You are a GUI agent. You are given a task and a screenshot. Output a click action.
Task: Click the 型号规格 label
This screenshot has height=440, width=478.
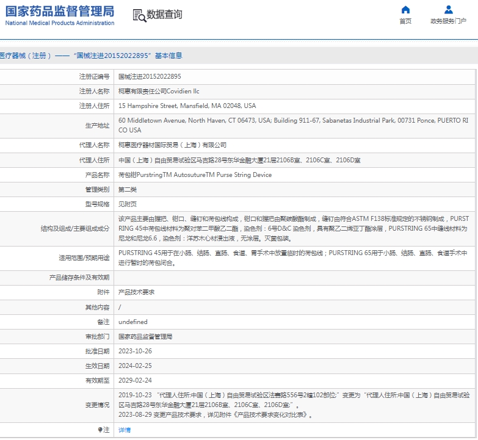click(97, 204)
